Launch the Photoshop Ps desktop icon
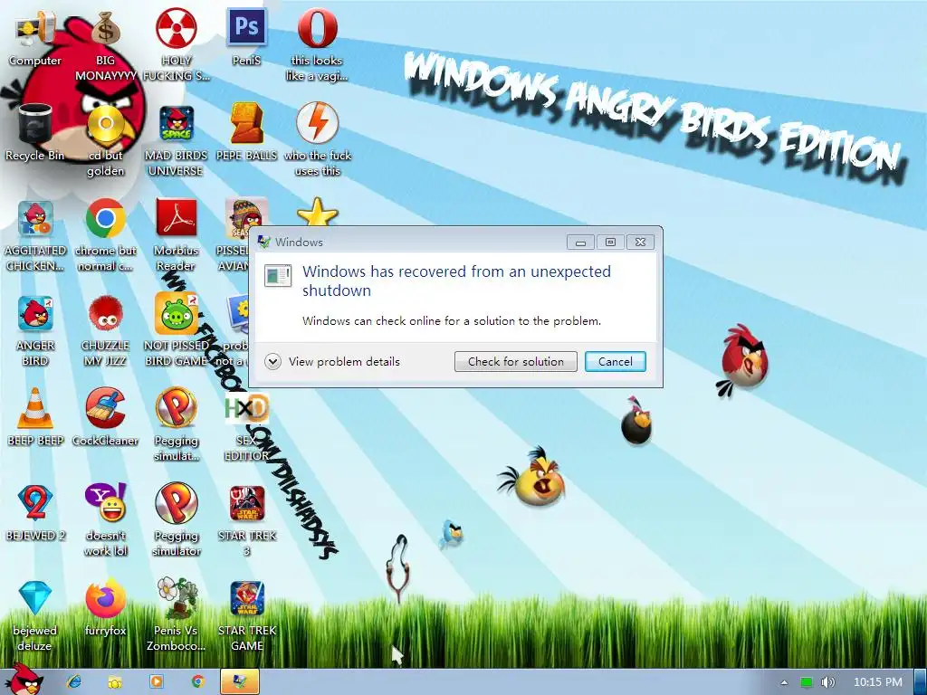Image resolution: width=927 pixels, height=695 pixels. click(246, 35)
